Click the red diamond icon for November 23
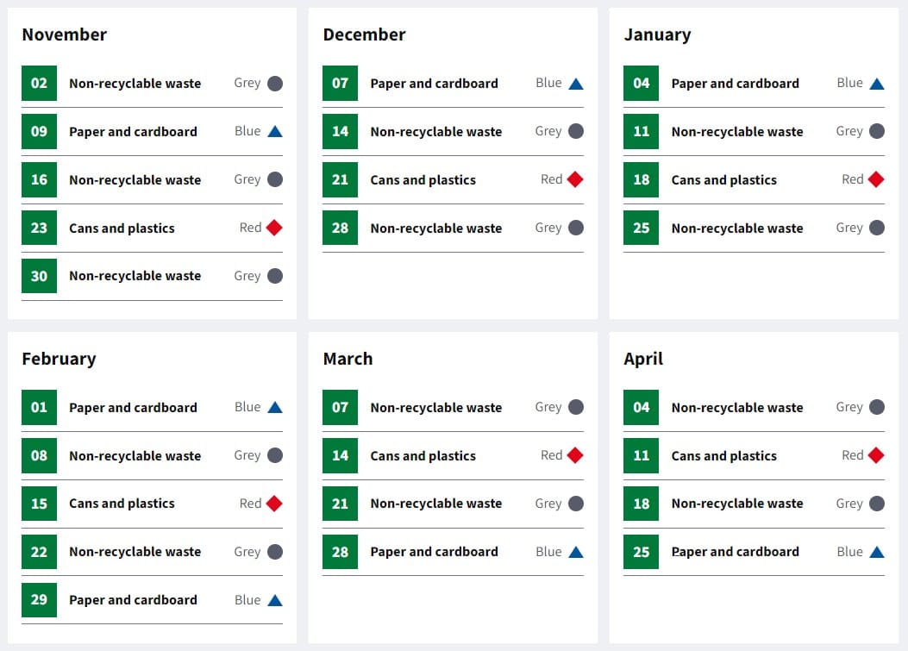The image size is (908, 651). tap(274, 228)
